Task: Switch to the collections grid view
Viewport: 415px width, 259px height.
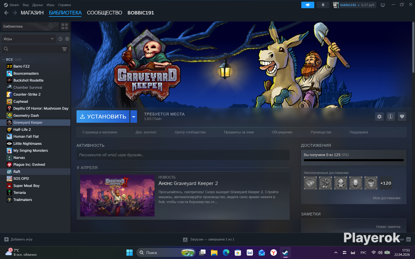Action: coord(65,26)
